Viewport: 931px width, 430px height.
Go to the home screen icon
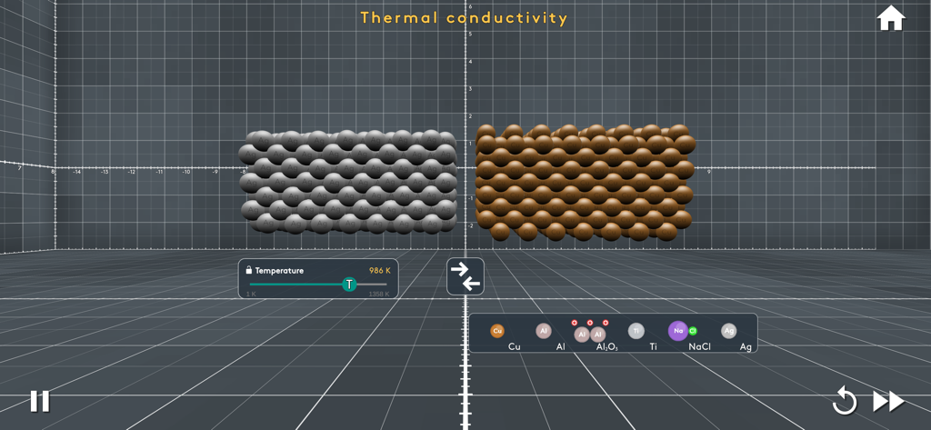[x=891, y=18]
